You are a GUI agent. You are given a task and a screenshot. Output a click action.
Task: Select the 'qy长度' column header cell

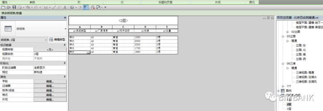pos(145,31)
